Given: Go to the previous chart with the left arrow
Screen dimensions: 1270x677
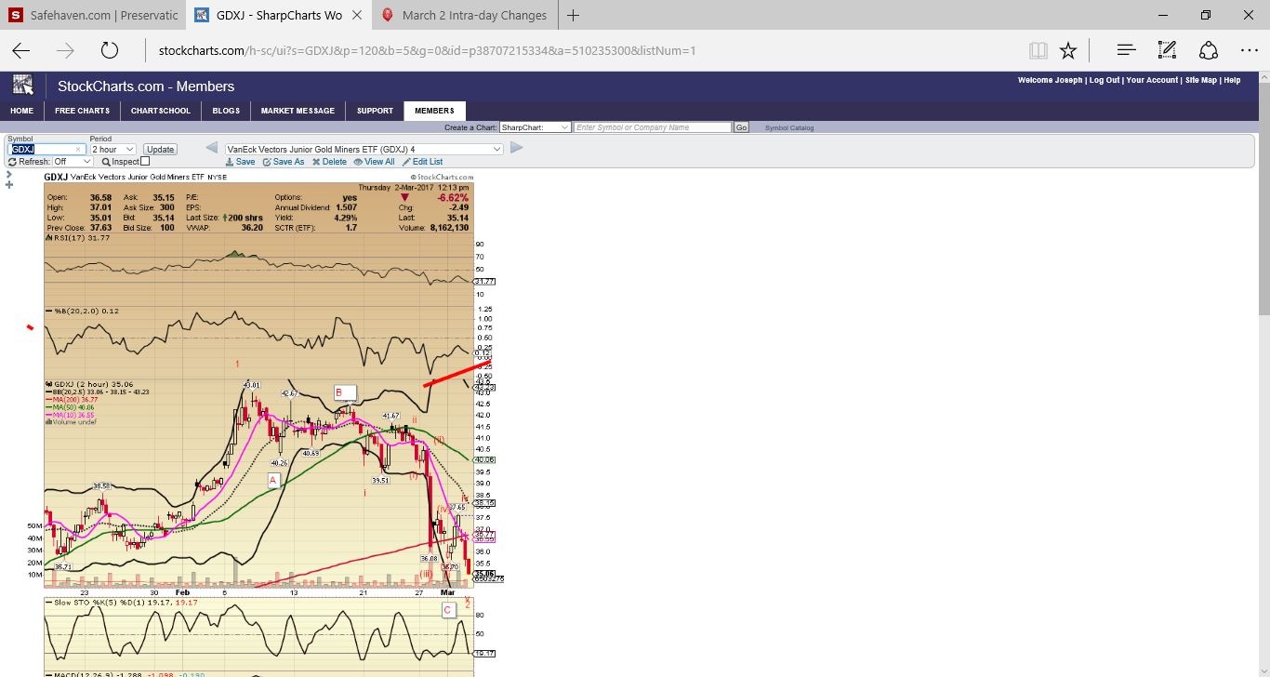Looking at the screenshot, I should [212, 148].
